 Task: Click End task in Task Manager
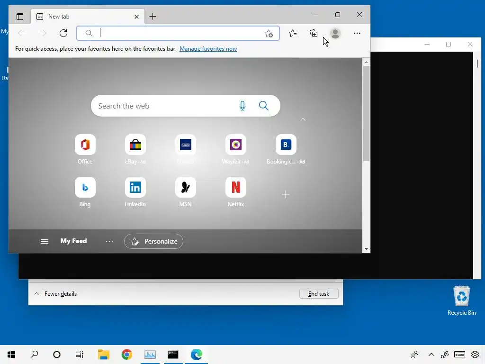click(x=319, y=294)
